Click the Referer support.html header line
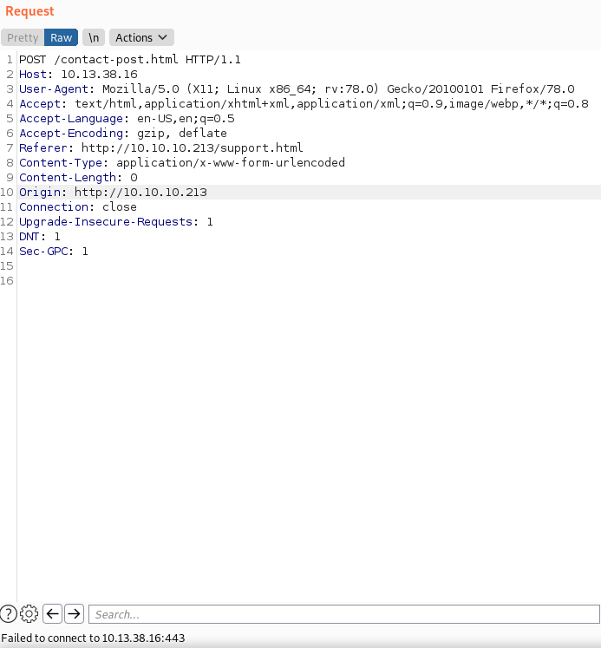This screenshot has width=601, height=648. [x=160, y=148]
